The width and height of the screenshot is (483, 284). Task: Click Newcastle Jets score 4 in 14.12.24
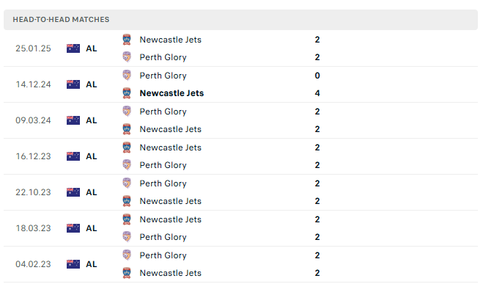coord(317,93)
